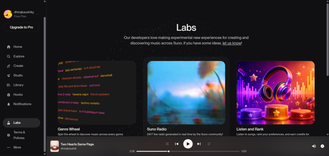The width and height of the screenshot is (329, 156).
Task: Click the Terms & Policies document icon
Action: tap(9, 135)
